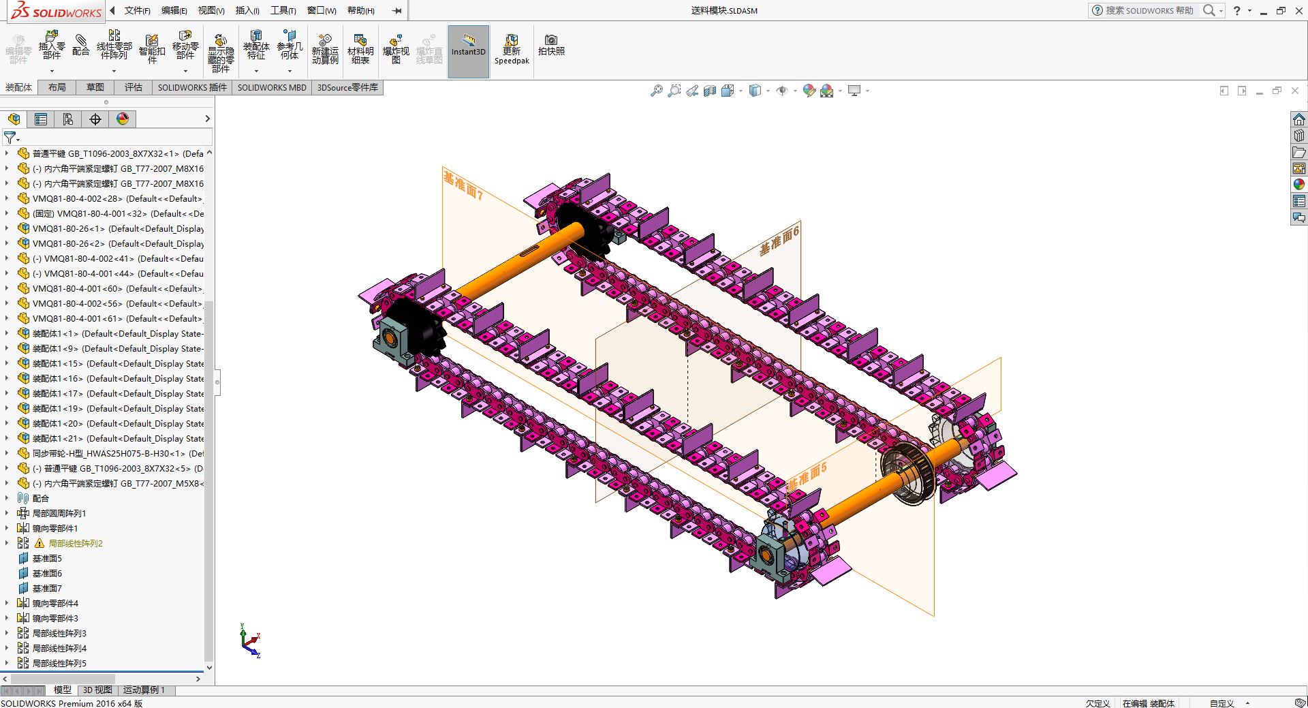Open the 3D 视图 bottom tab
The height and width of the screenshot is (708, 1308).
coord(97,690)
